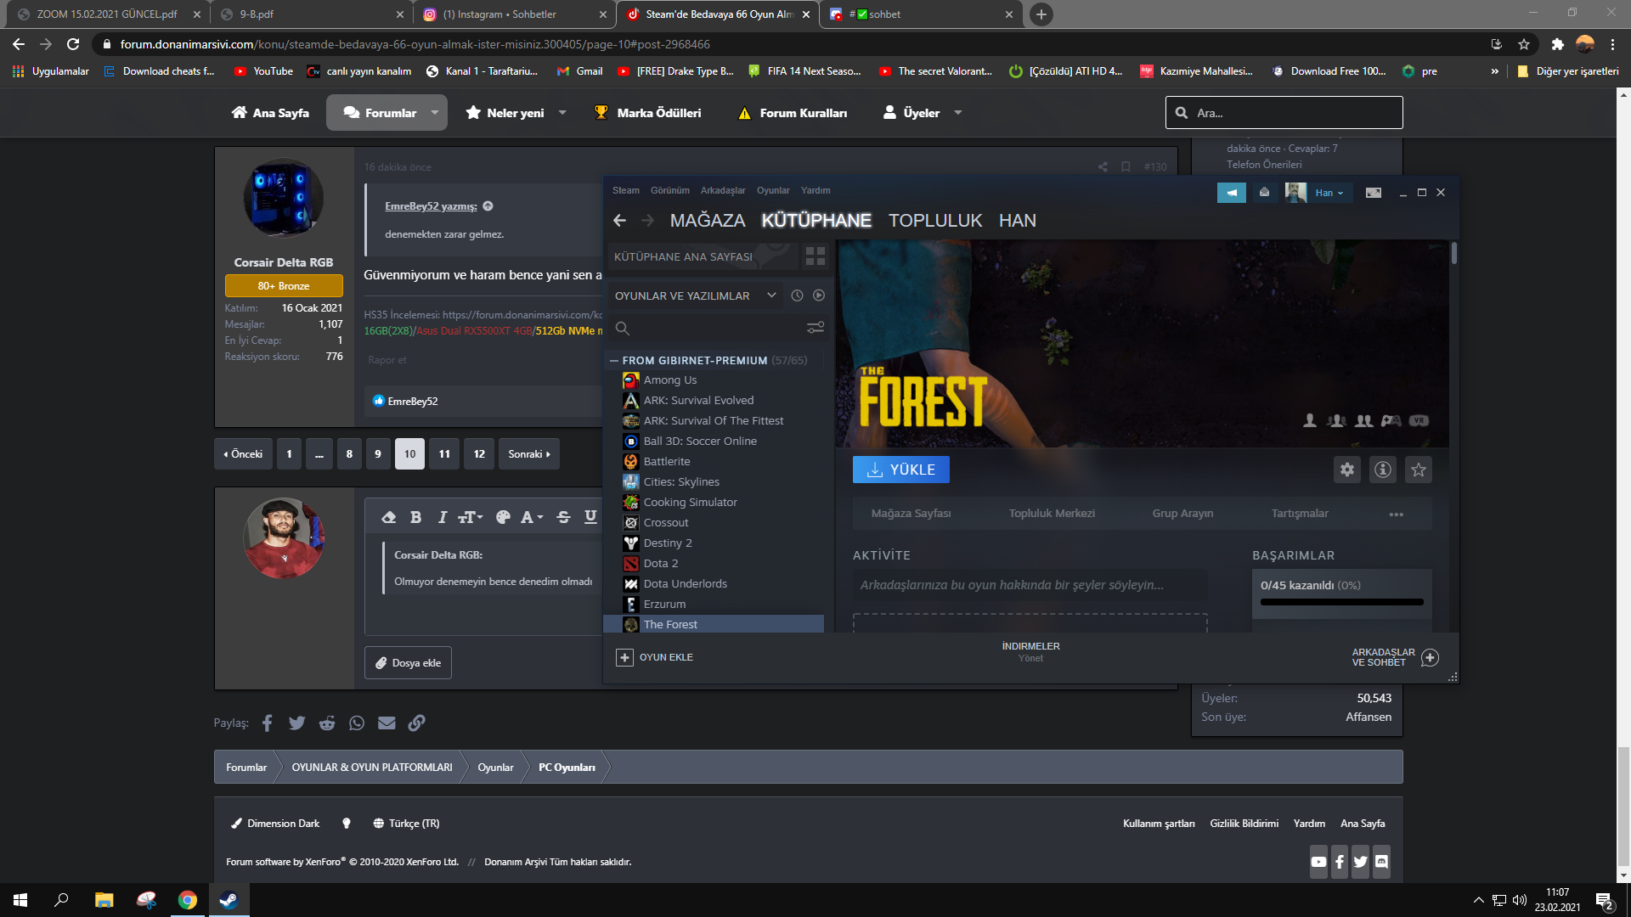Toggle the light bulb style switcher
The width and height of the screenshot is (1631, 917).
(347, 823)
